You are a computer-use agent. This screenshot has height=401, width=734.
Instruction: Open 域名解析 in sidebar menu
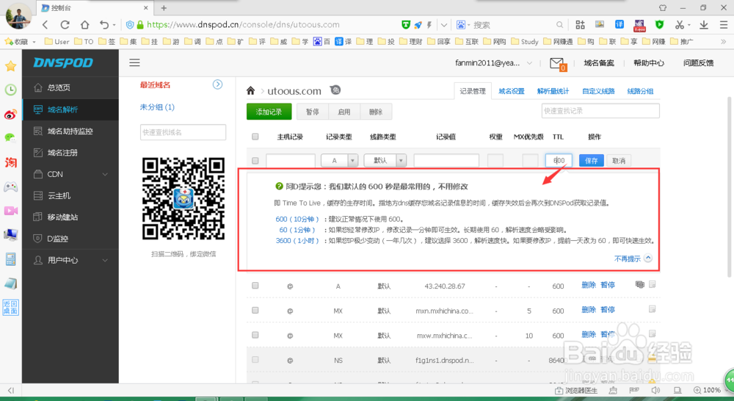[x=70, y=109]
